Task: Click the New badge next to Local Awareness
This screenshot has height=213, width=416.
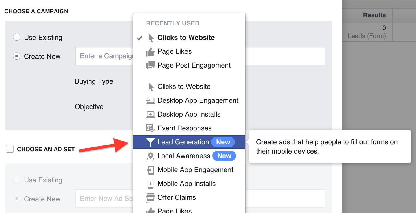Action: (x=224, y=156)
